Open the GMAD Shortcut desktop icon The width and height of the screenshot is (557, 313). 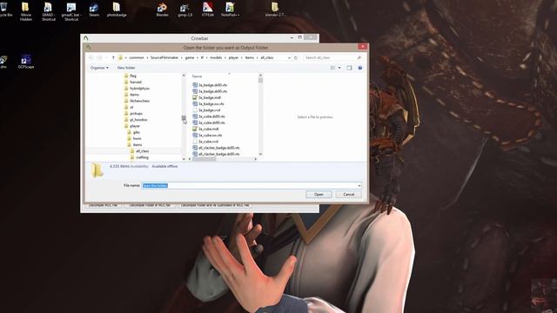[49, 11]
